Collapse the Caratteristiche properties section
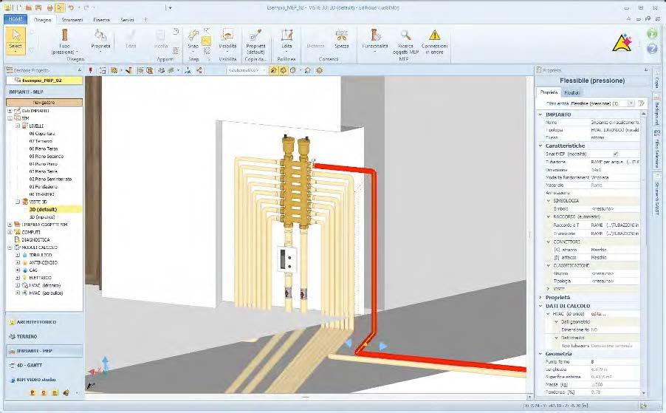 pyautogui.click(x=540, y=146)
